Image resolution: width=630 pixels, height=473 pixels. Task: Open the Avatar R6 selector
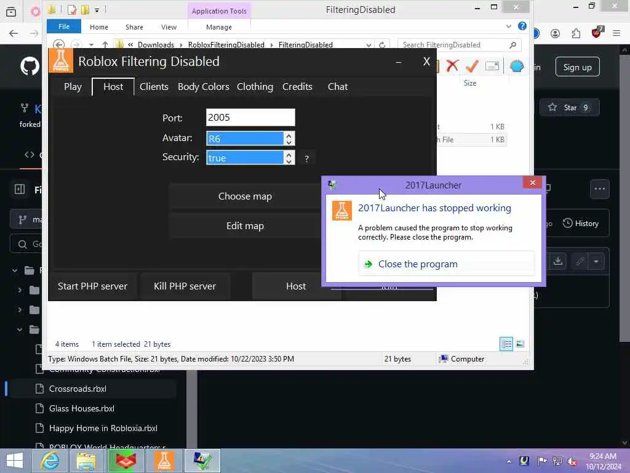pyautogui.click(x=250, y=139)
